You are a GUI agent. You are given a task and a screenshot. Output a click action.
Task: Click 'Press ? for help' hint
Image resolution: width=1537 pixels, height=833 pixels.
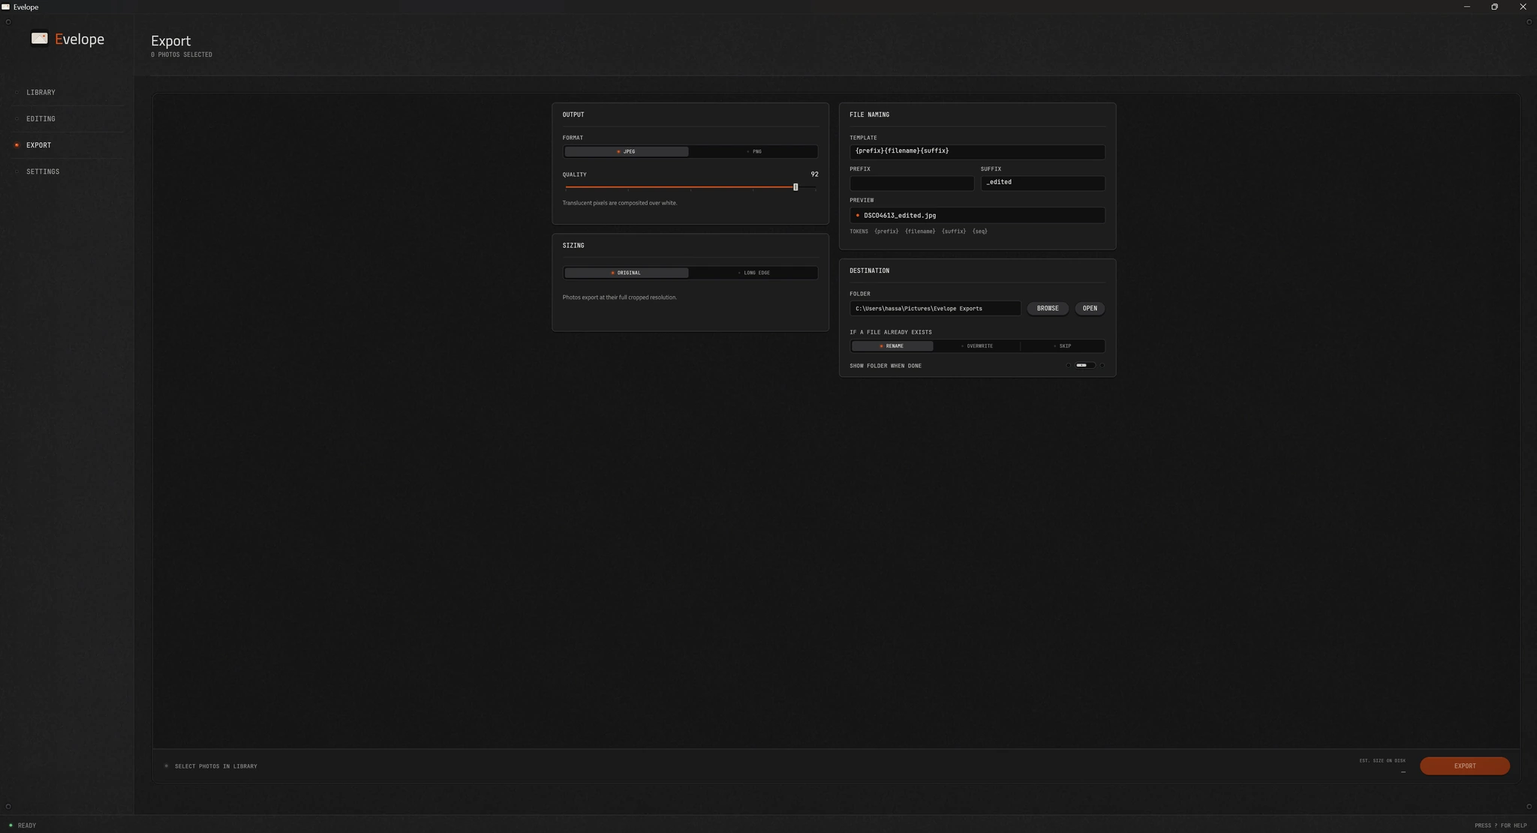[1500, 826]
